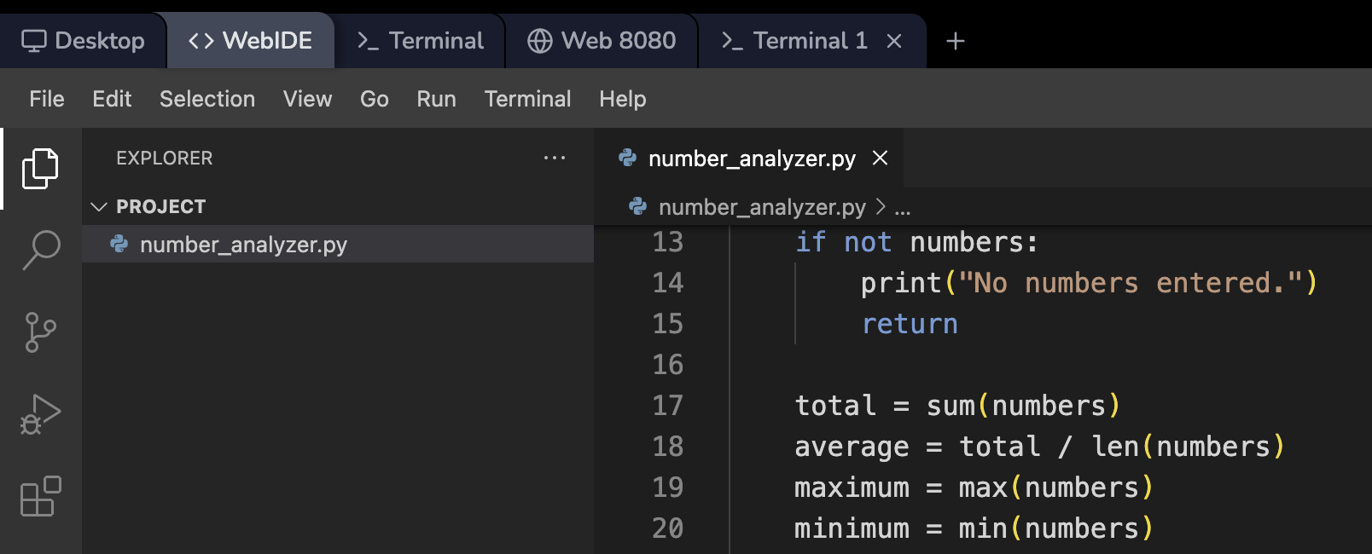Open the Help menu

point(623,99)
